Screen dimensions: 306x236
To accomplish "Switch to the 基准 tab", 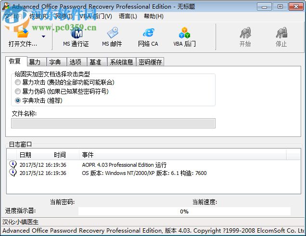I will (97, 62).
